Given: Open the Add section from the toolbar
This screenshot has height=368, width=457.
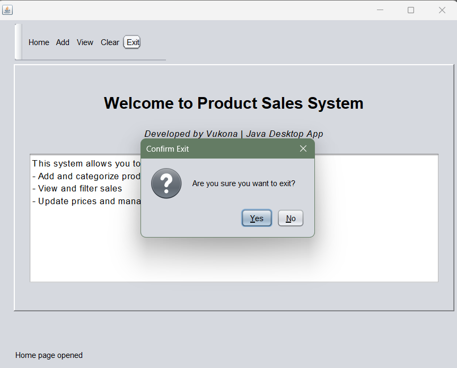Looking at the screenshot, I should pyautogui.click(x=63, y=42).
